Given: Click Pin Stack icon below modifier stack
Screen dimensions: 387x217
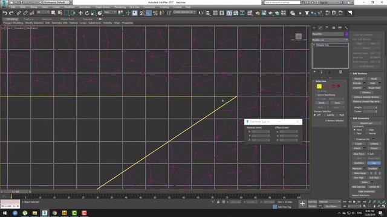Looking at the screenshot, I should [314, 72].
